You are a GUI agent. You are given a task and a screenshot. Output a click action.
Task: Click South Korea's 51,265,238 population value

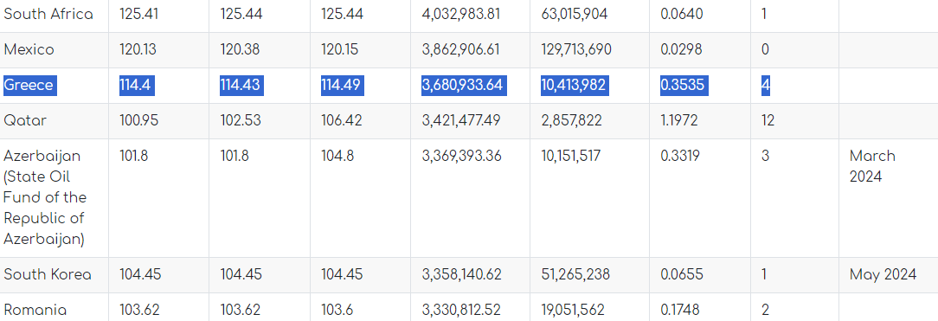pos(575,275)
